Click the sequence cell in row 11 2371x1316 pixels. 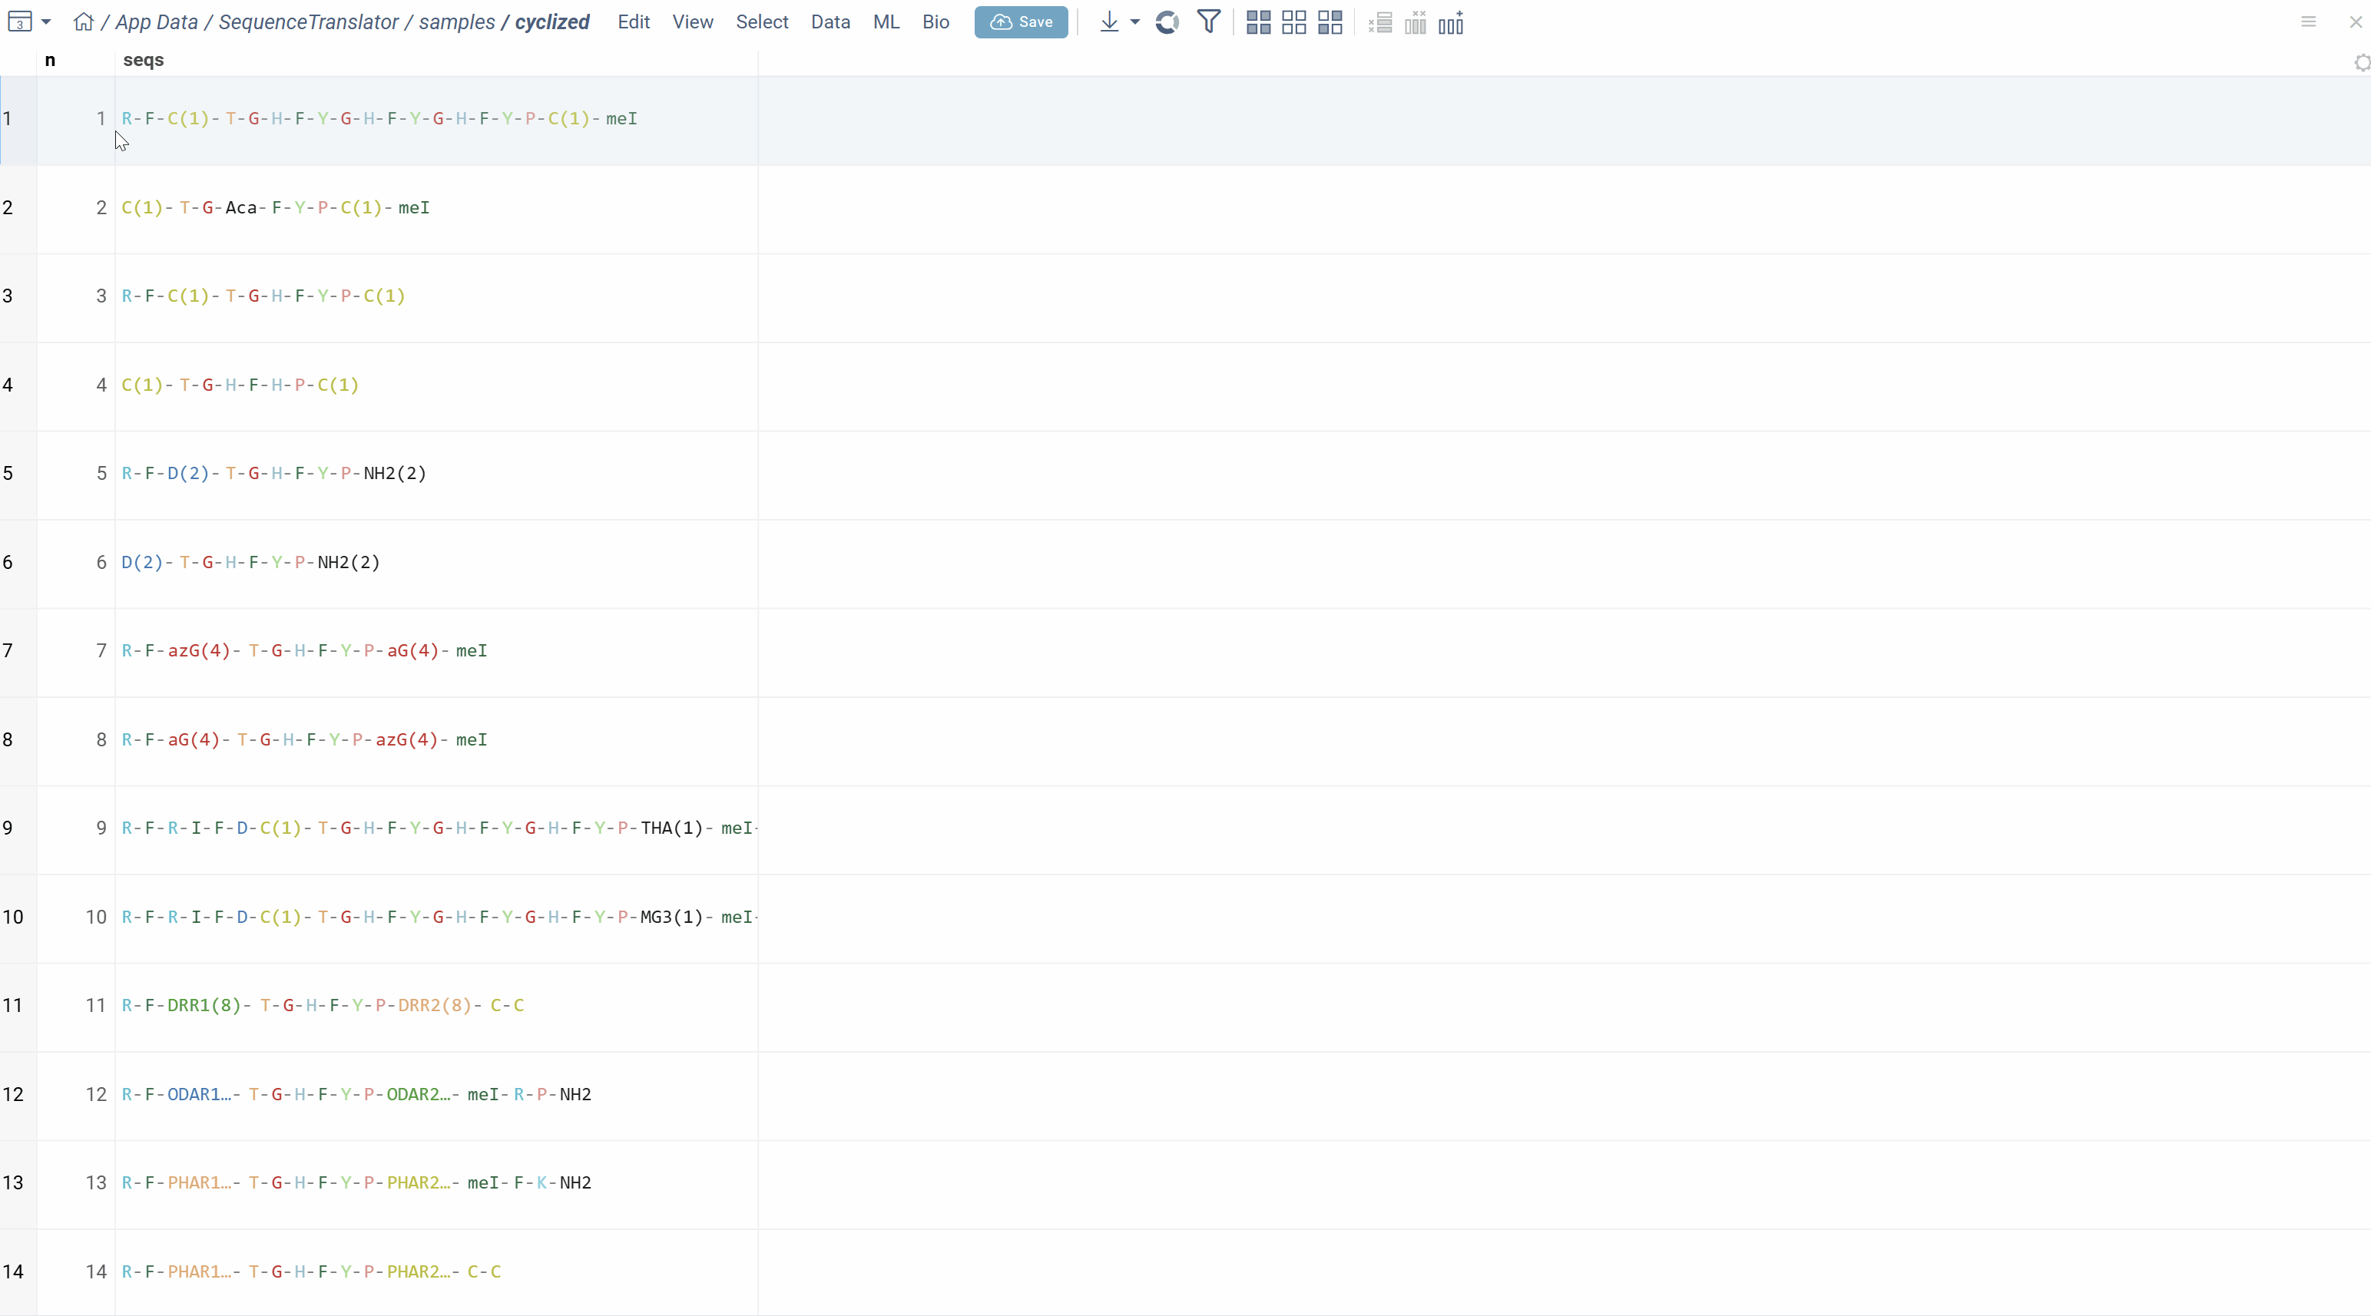point(435,1006)
